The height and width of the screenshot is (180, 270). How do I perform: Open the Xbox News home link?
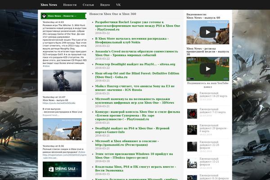point(49,5)
